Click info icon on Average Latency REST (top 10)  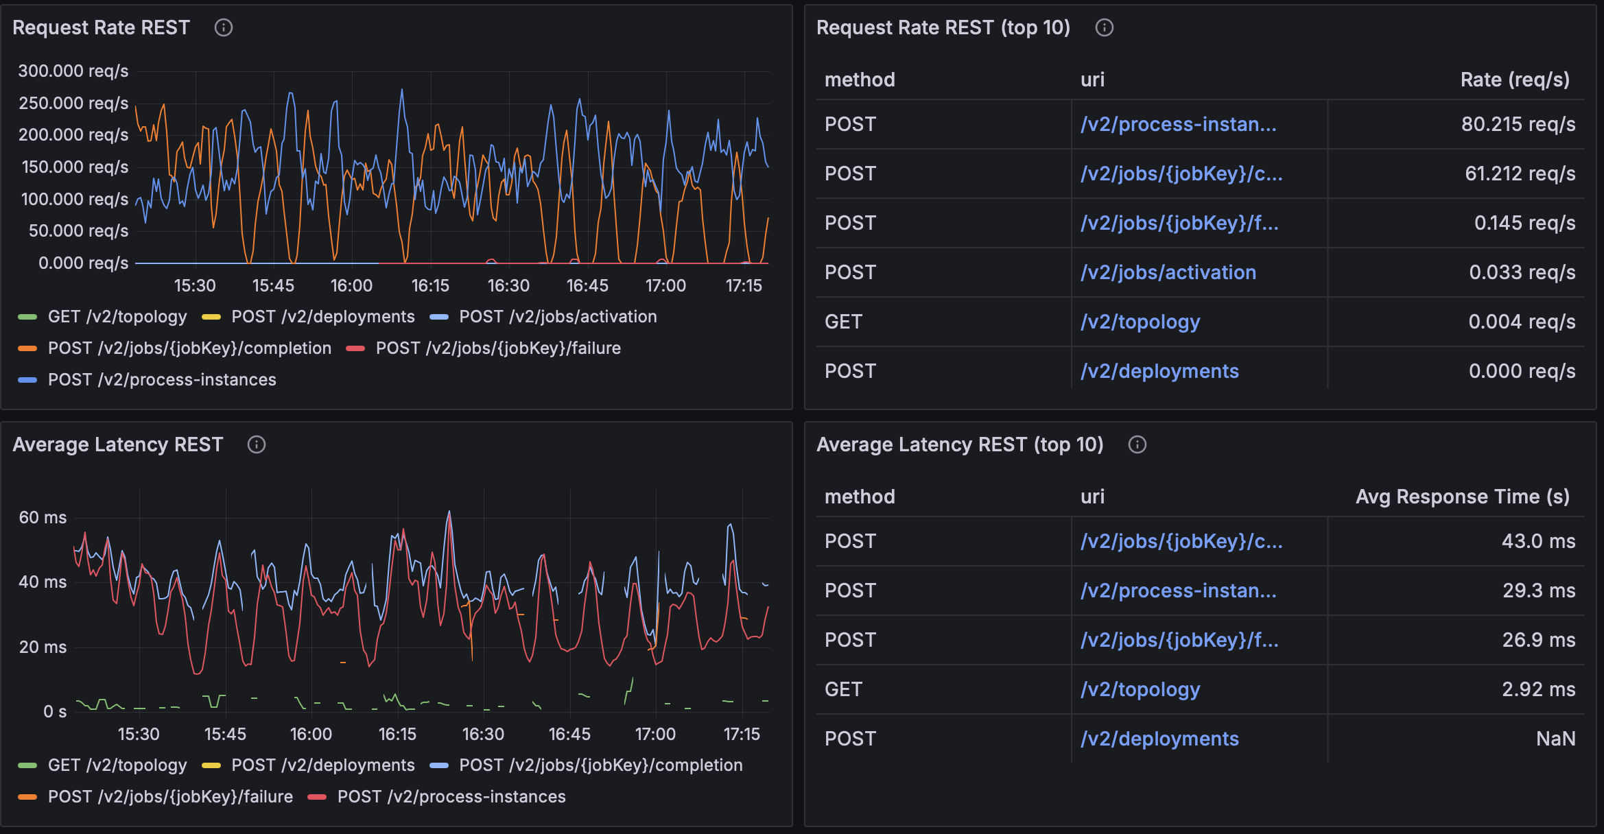[1137, 444]
